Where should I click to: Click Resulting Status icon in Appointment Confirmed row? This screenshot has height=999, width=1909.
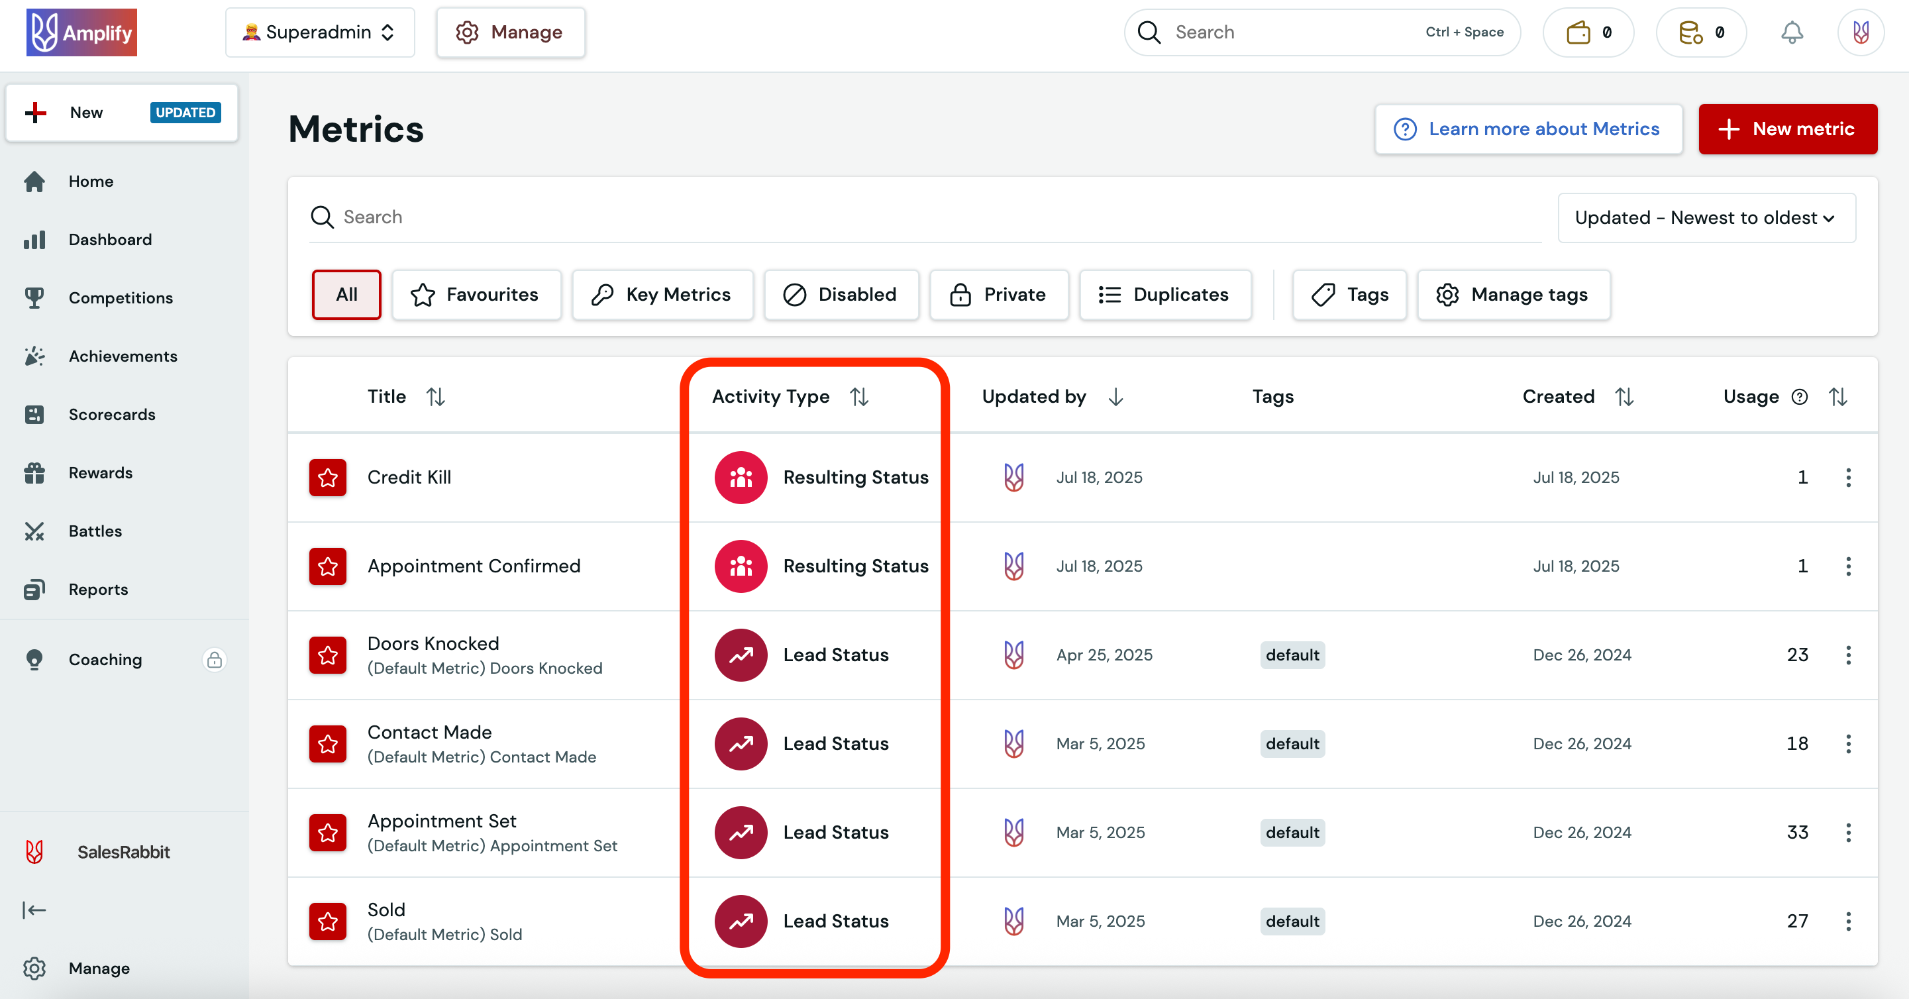[x=741, y=567]
